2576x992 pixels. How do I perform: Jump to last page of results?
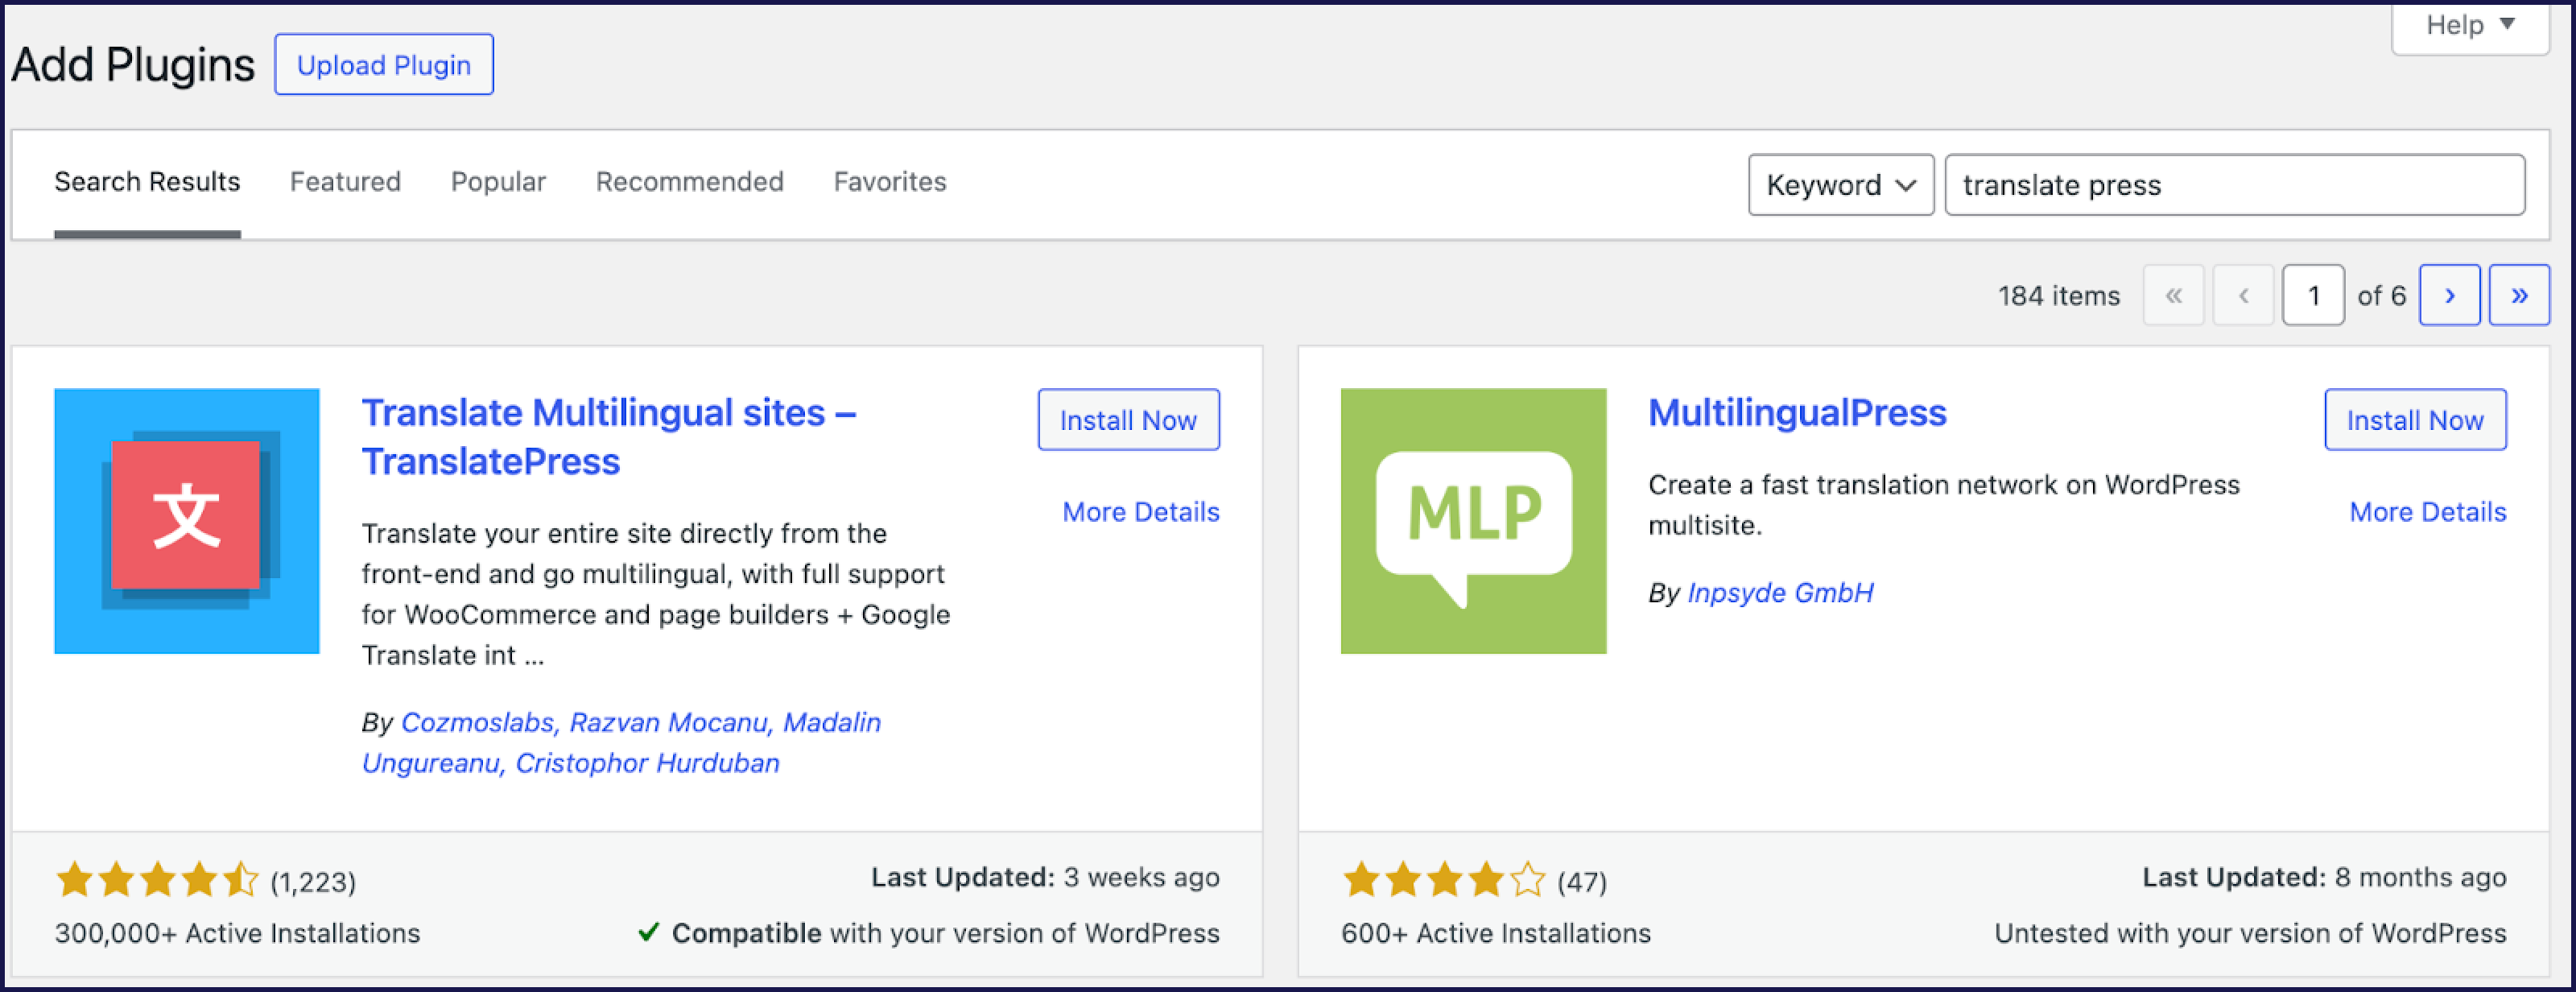click(x=2519, y=295)
